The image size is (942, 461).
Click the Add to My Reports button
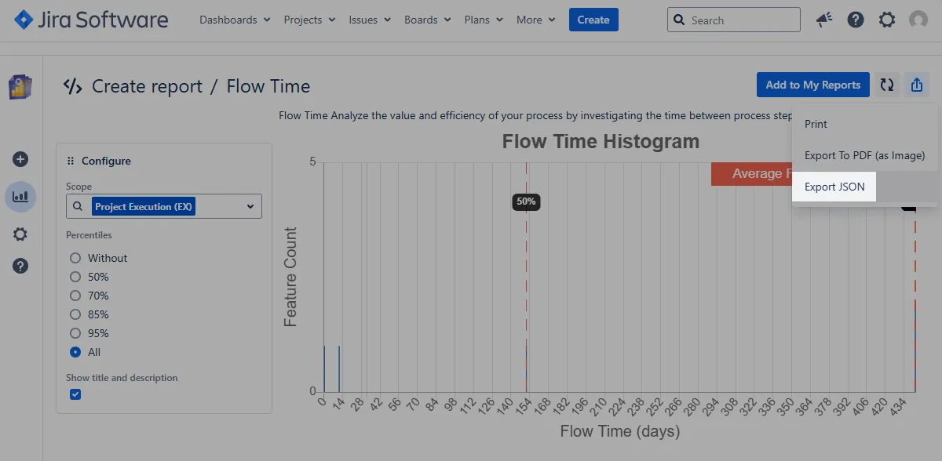812,85
